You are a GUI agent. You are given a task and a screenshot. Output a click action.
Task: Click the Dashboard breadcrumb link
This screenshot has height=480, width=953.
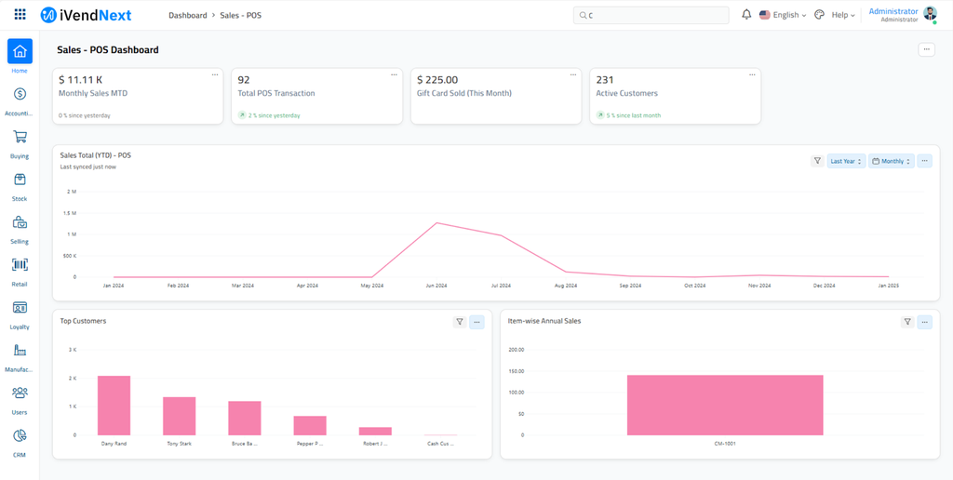tap(187, 15)
